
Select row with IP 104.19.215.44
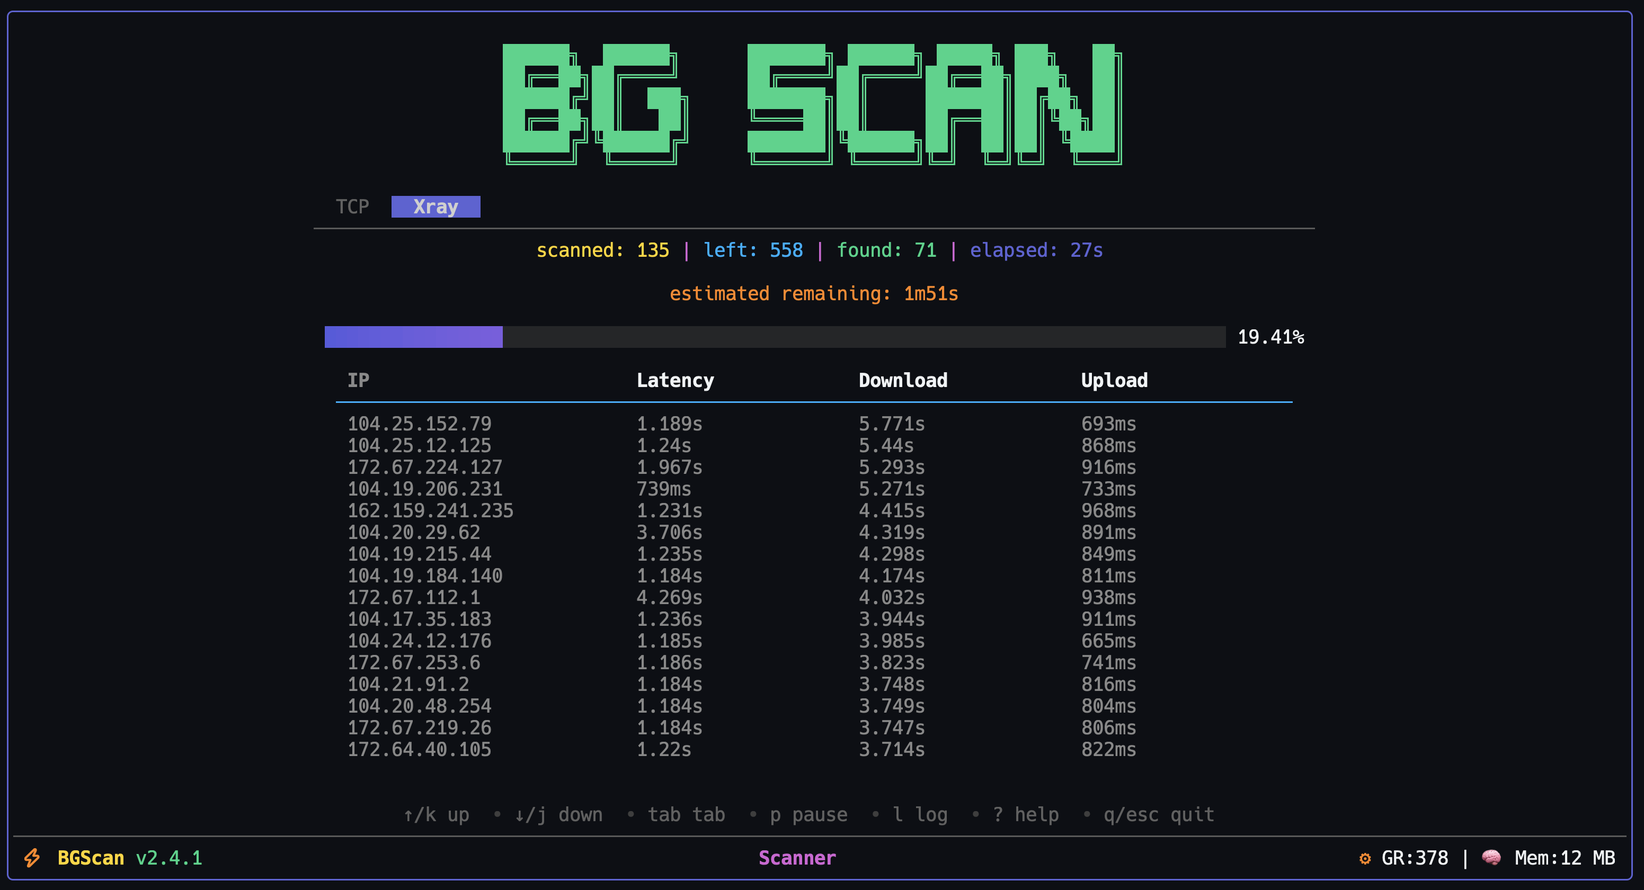pyautogui.click(x=814, y=553)
